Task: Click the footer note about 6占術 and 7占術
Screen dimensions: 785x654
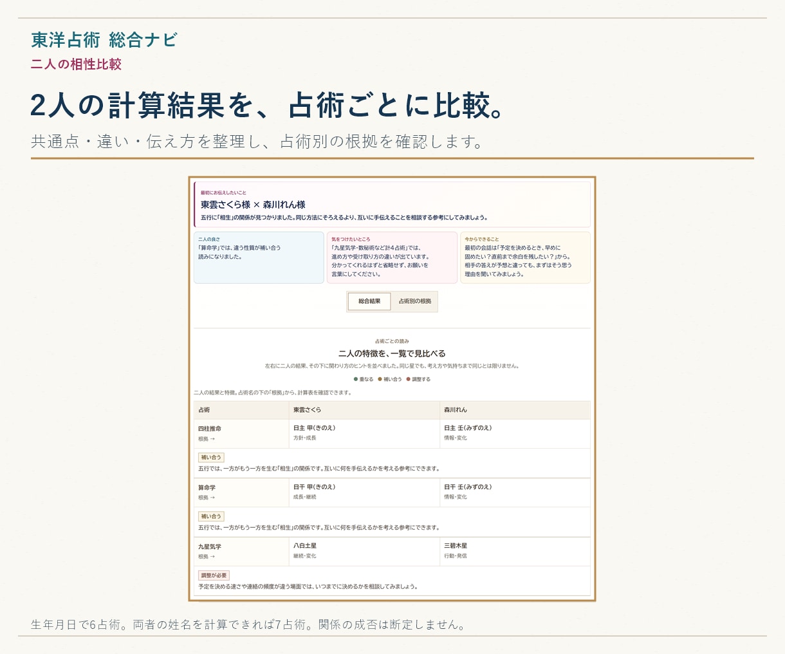Action: tap(248, 624)
